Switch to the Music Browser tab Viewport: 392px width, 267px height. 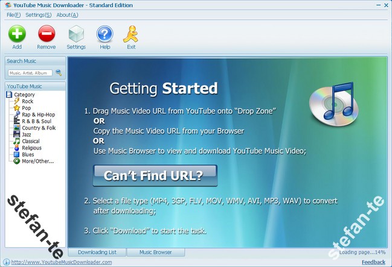(x=154, y=252)
